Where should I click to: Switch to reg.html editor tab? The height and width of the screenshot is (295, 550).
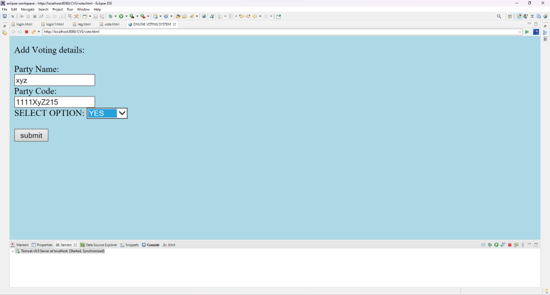point(82,24)
